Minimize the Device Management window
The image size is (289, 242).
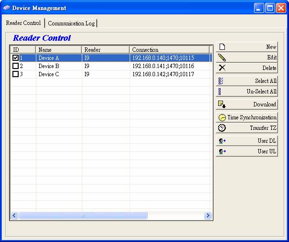(258, 8)
